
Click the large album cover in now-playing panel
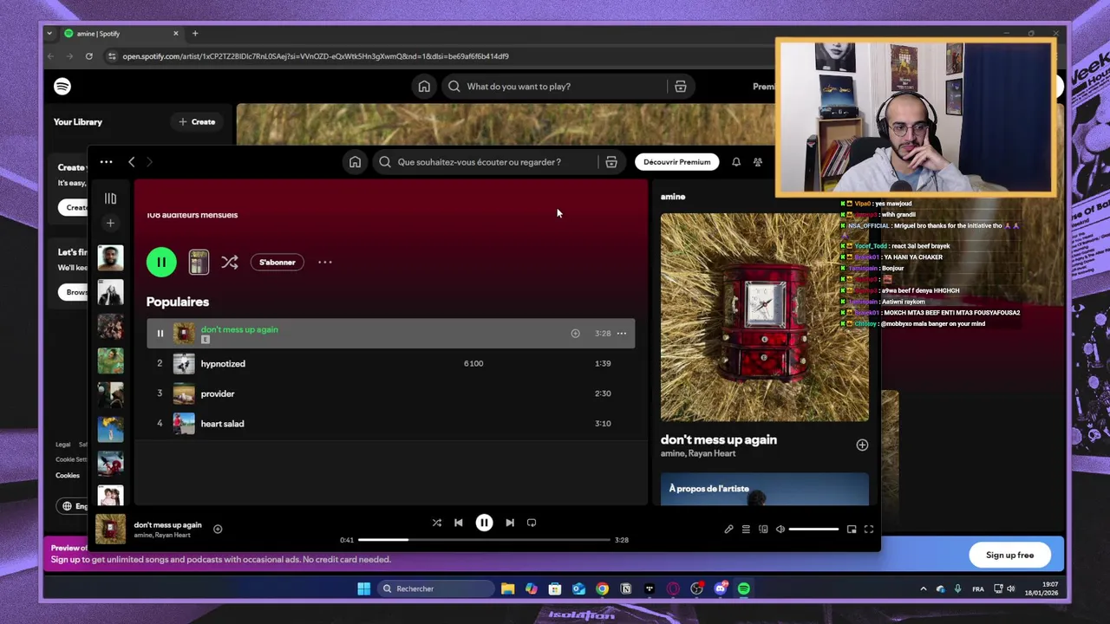point(765,317)
